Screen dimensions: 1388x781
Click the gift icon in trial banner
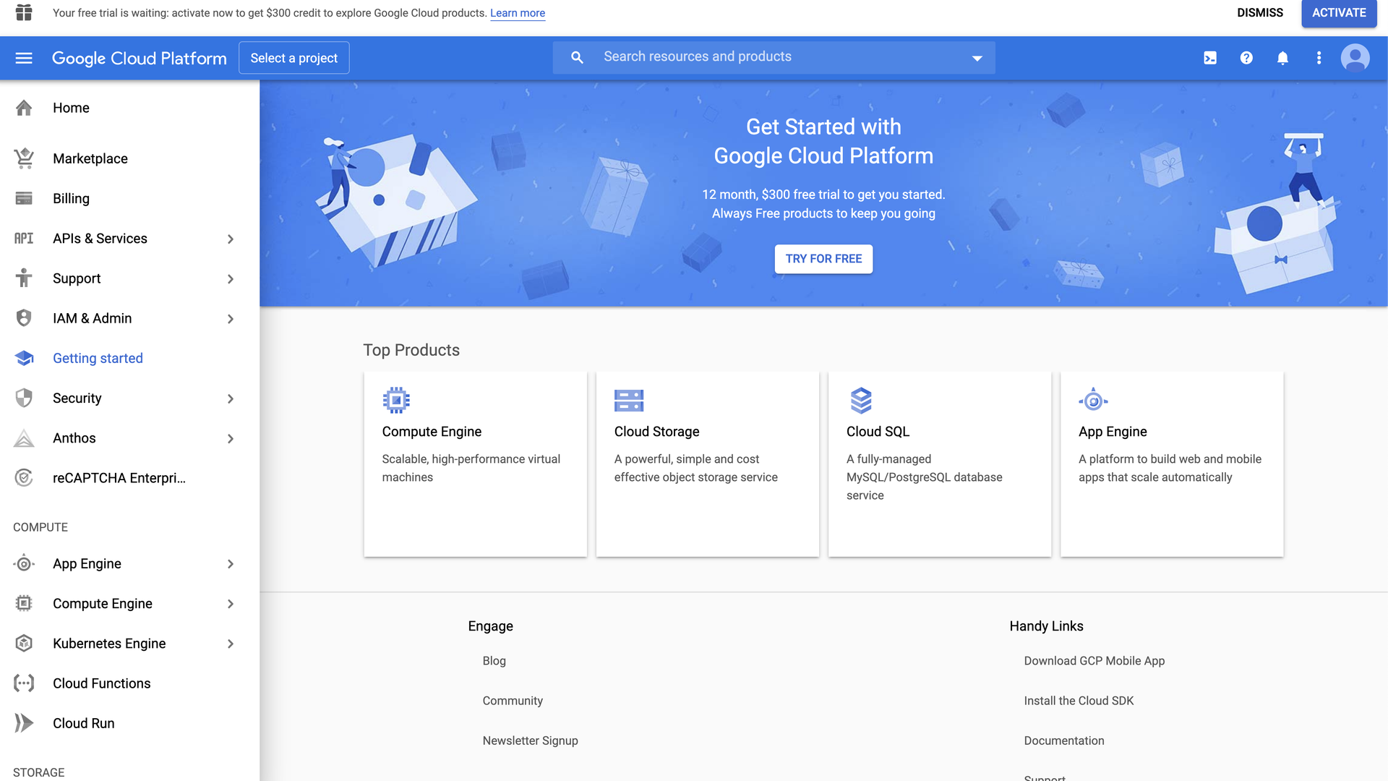tap(24, 12)
